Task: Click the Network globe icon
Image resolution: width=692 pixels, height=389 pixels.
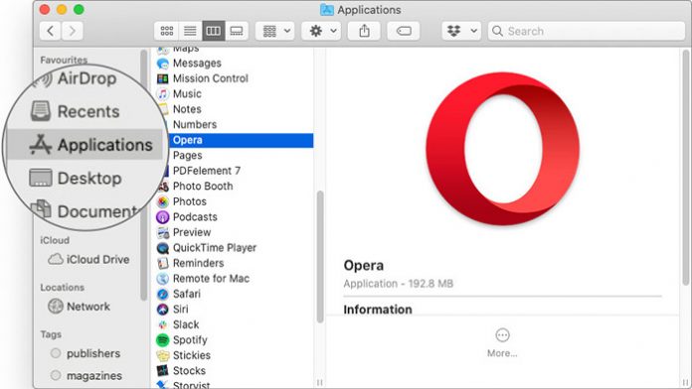Action: tap(56, 307)
